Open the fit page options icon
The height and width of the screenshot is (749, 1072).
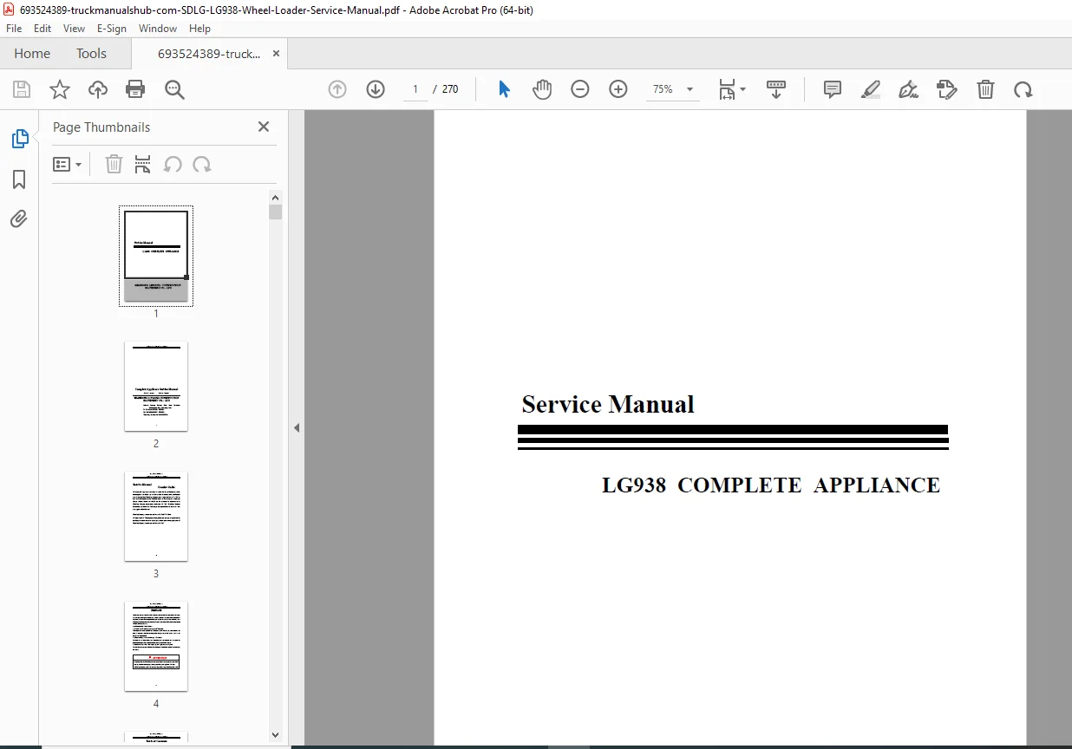click(732, 89)
